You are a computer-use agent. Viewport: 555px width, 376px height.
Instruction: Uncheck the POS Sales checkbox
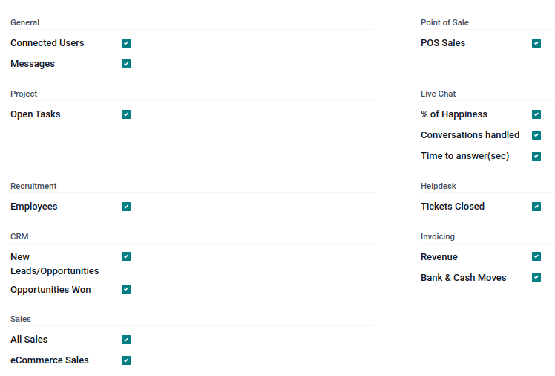pos(536,43)
